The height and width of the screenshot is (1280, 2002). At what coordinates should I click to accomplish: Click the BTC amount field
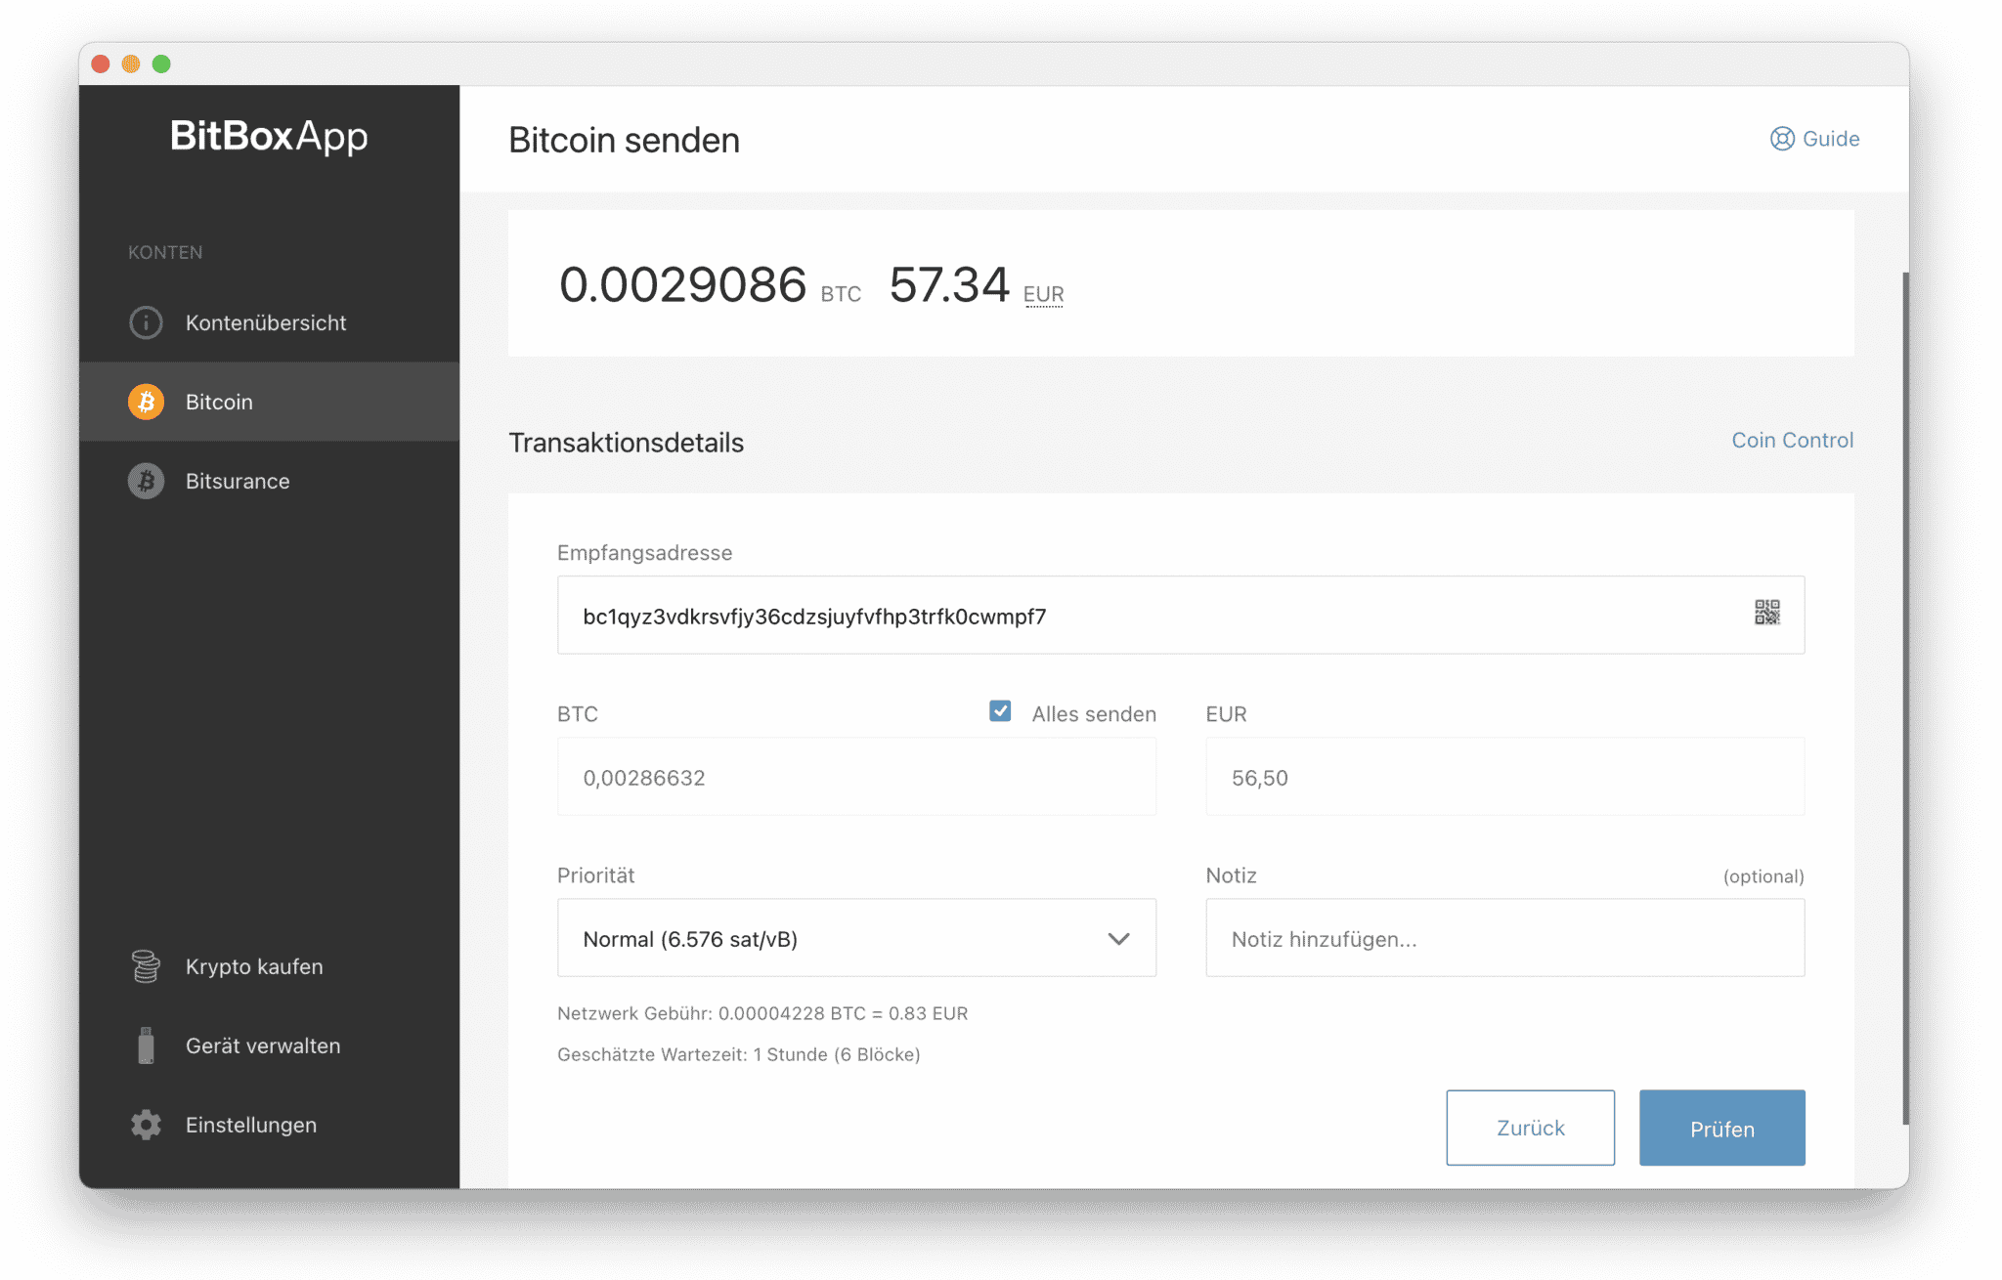point(856,777)
